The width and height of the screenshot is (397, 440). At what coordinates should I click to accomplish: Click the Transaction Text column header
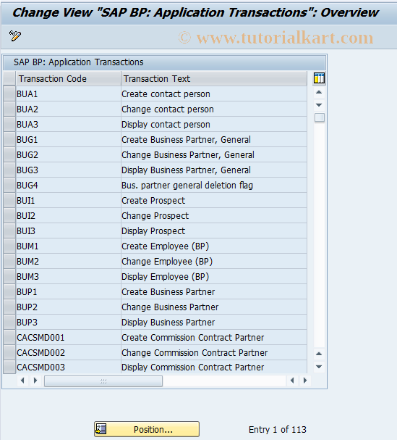214,78
